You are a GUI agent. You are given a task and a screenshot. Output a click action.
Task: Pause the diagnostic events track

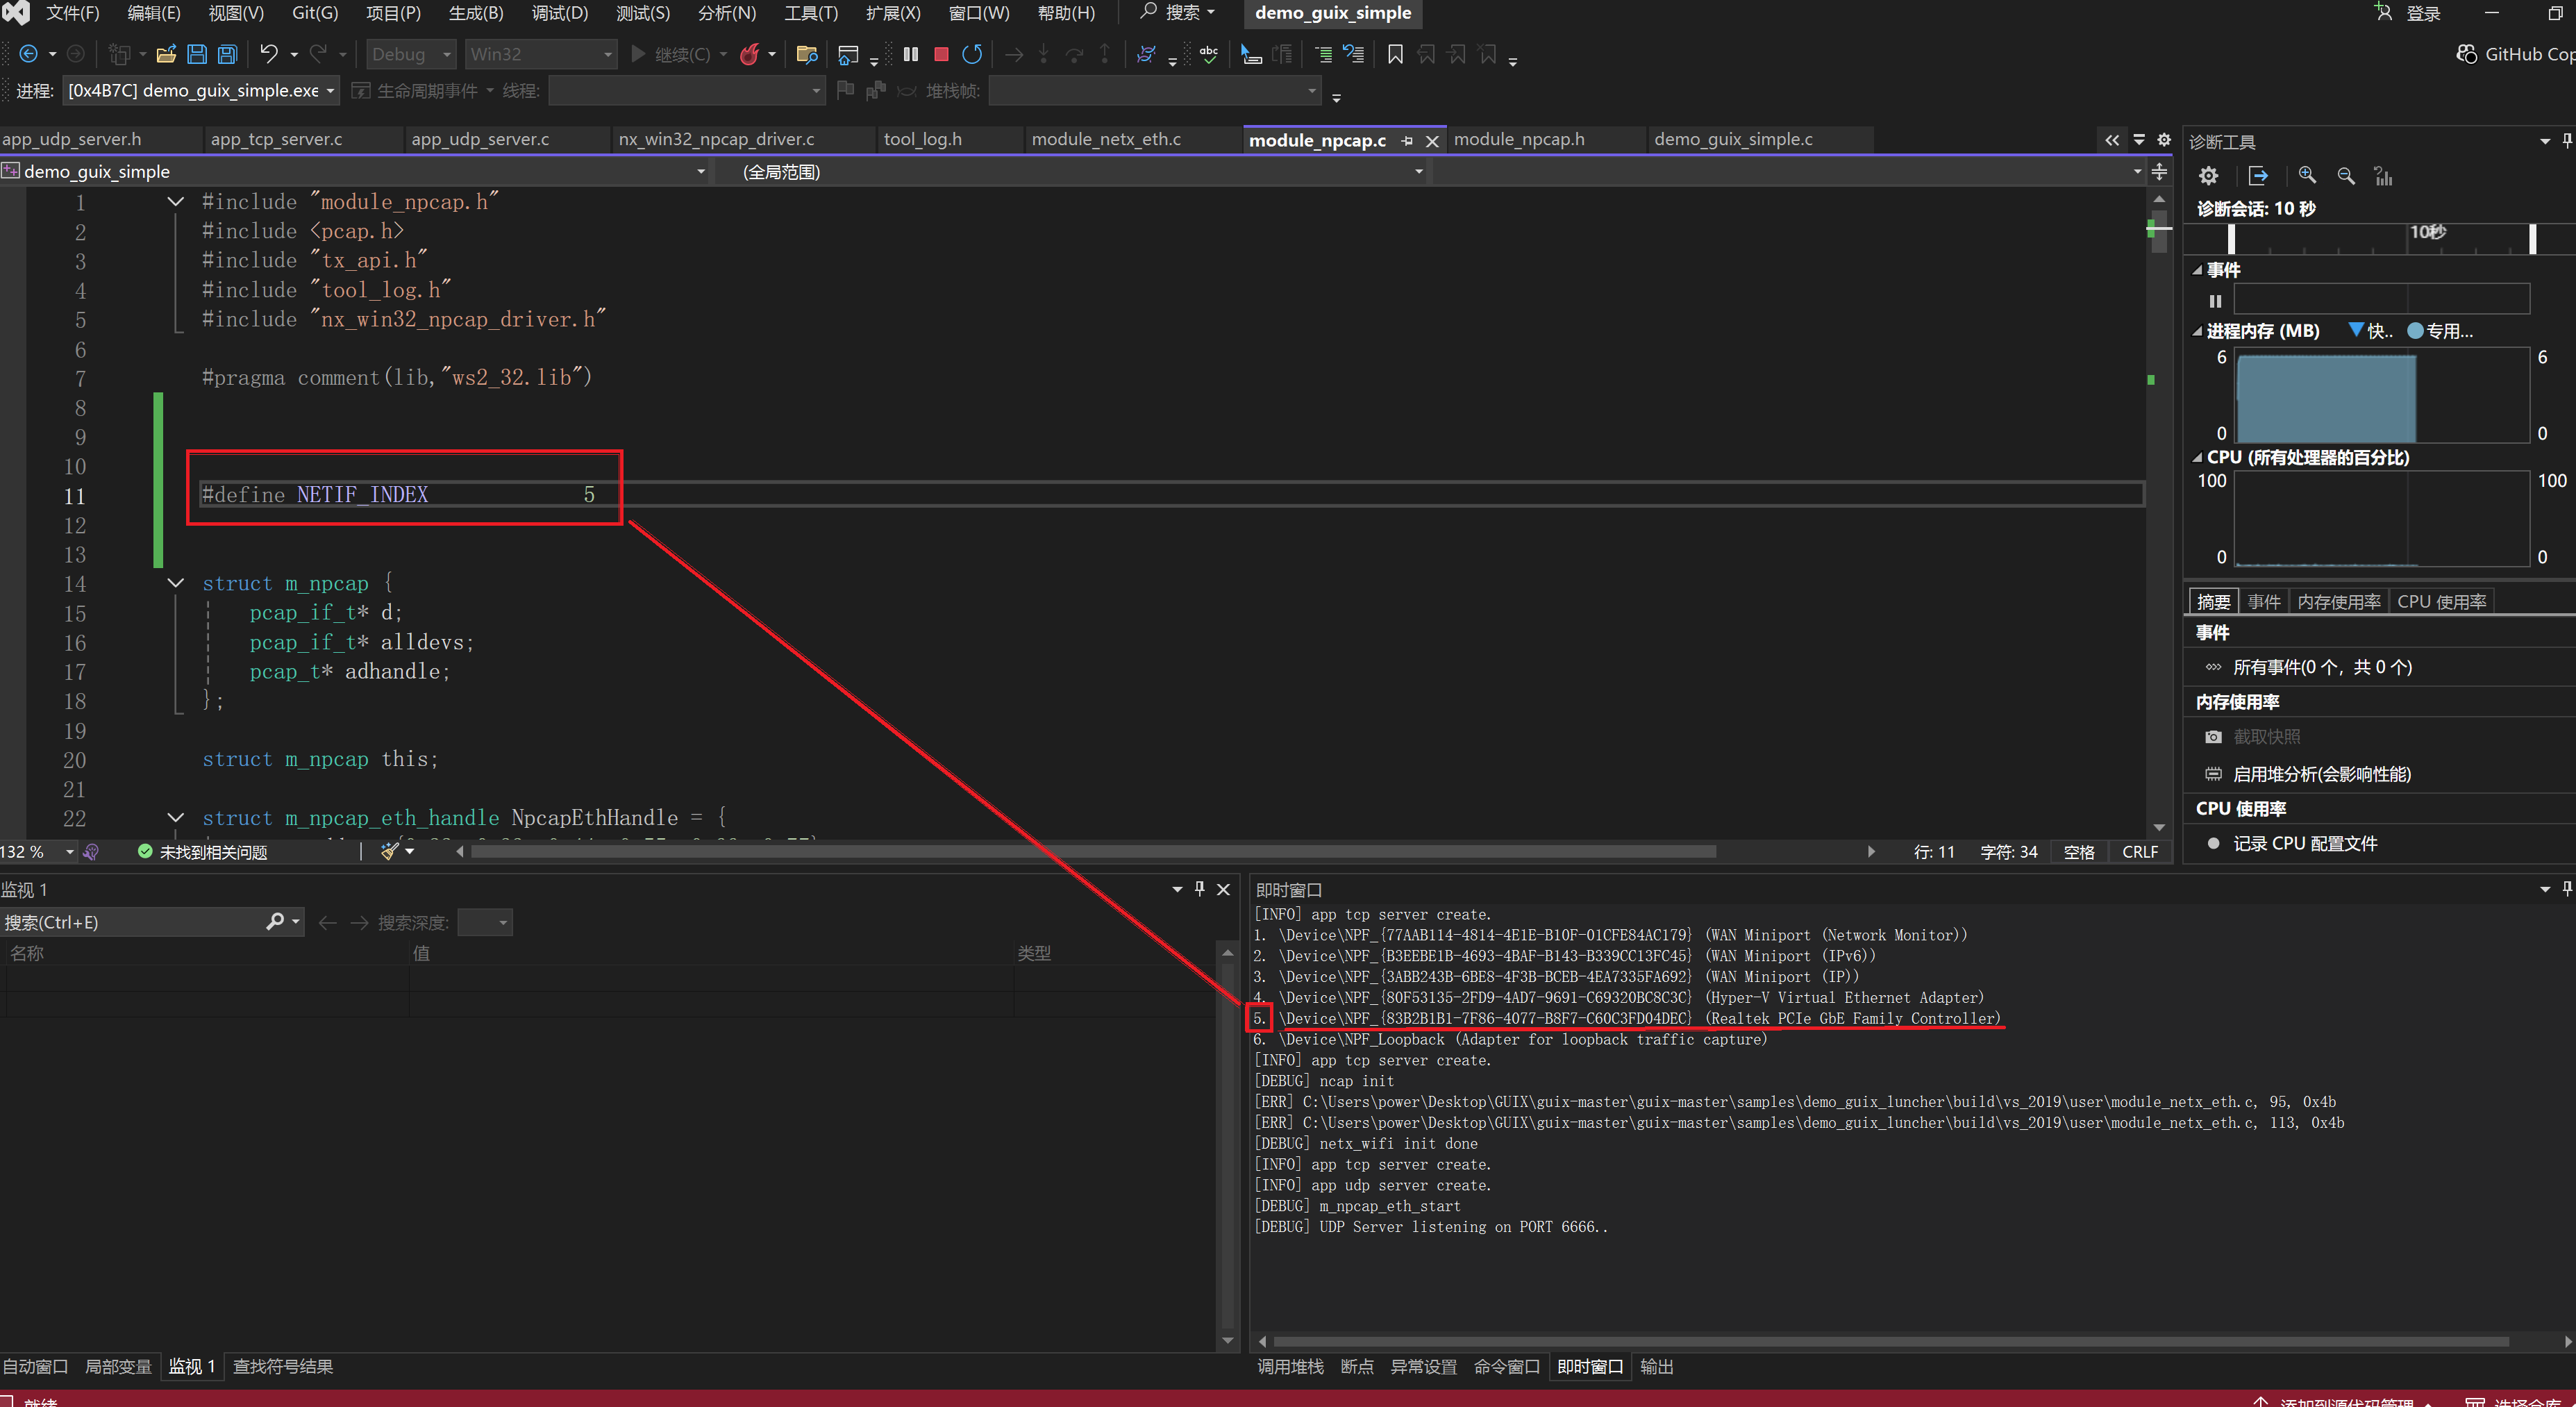(2215, 301)
